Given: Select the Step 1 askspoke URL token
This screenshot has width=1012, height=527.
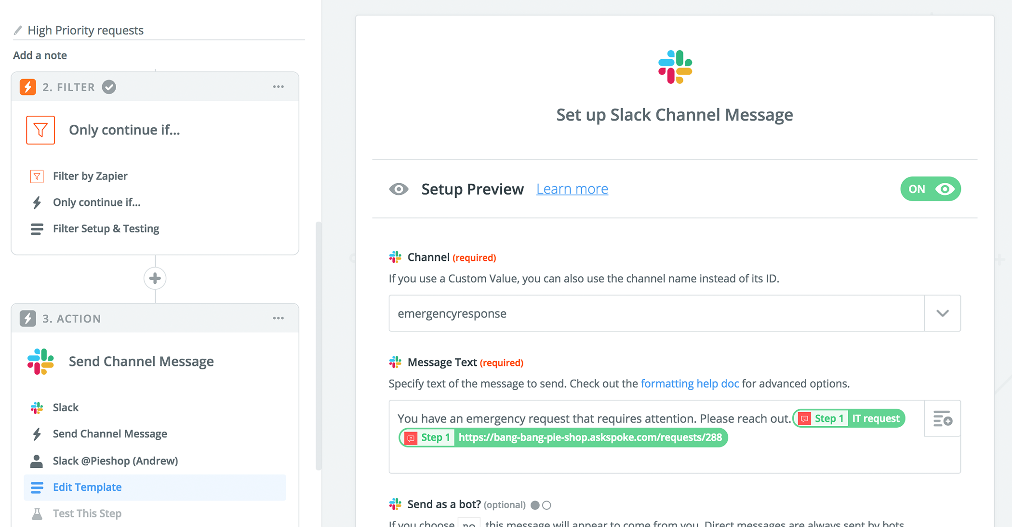Looking at the screenshot, I should click(563, 437).
